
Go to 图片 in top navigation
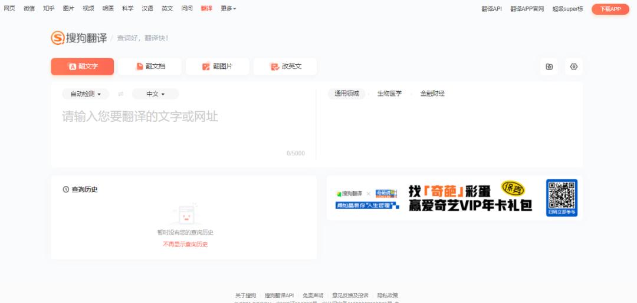pyautogui.click(x=68, y=8)
